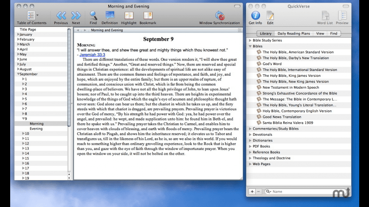
Task: Add a Bookmark to this page
Action: pyautogui.click(x=148, y=16)
